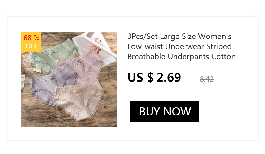
Task: Click the bow on the beige underwear
Action: point(78,92)
